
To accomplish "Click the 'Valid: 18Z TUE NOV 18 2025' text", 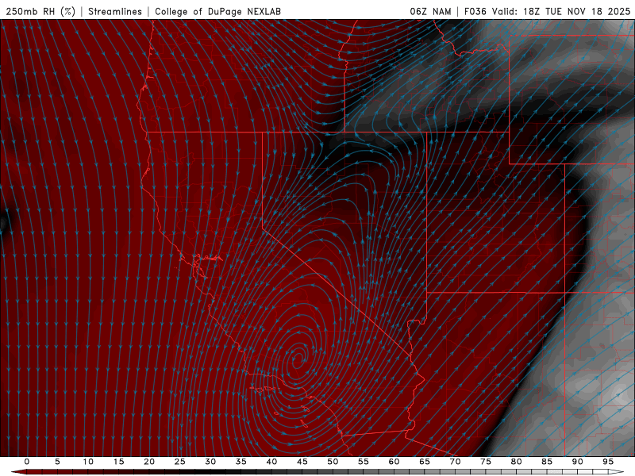I will (561, 12).
